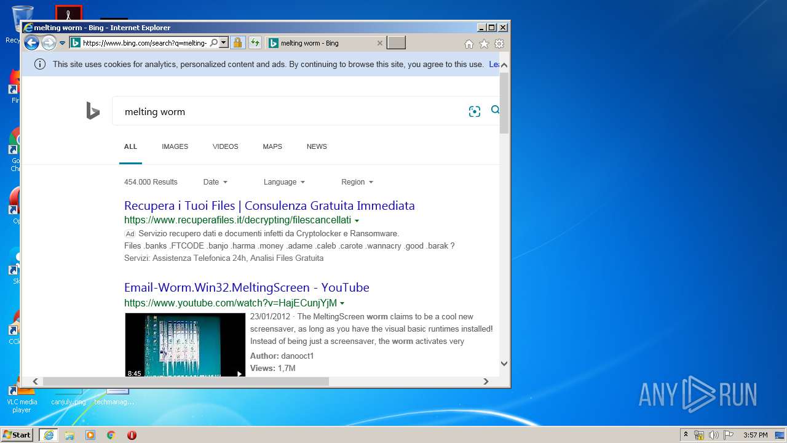787x443 pixels.
Task: Click horizontal scrollbar left arrow
Action: [x=35, y=381]
